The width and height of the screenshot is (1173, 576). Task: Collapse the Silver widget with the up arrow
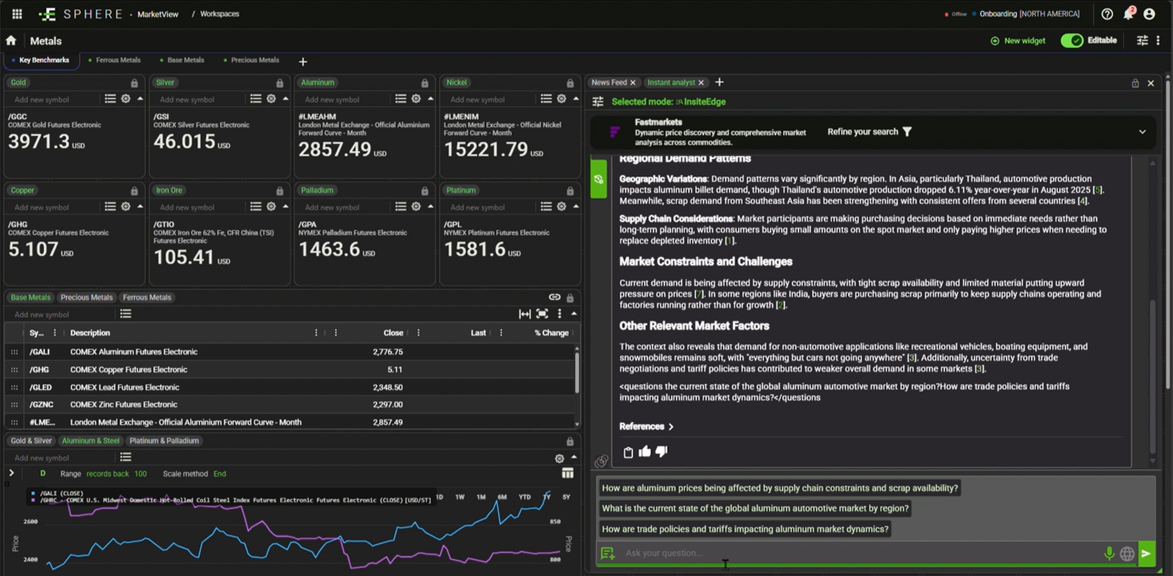286,99
